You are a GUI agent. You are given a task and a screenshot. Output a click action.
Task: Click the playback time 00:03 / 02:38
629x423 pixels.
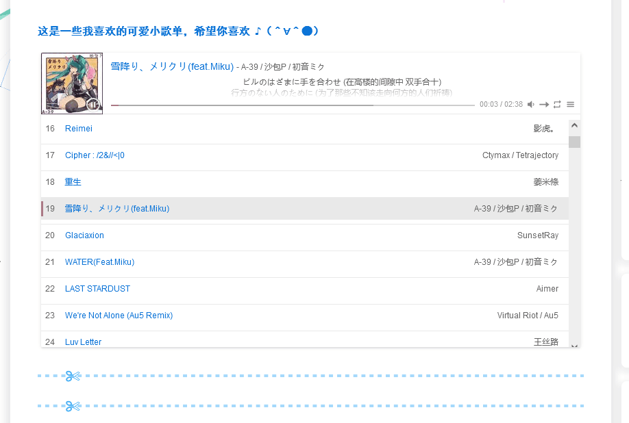[x=501, y=105]
